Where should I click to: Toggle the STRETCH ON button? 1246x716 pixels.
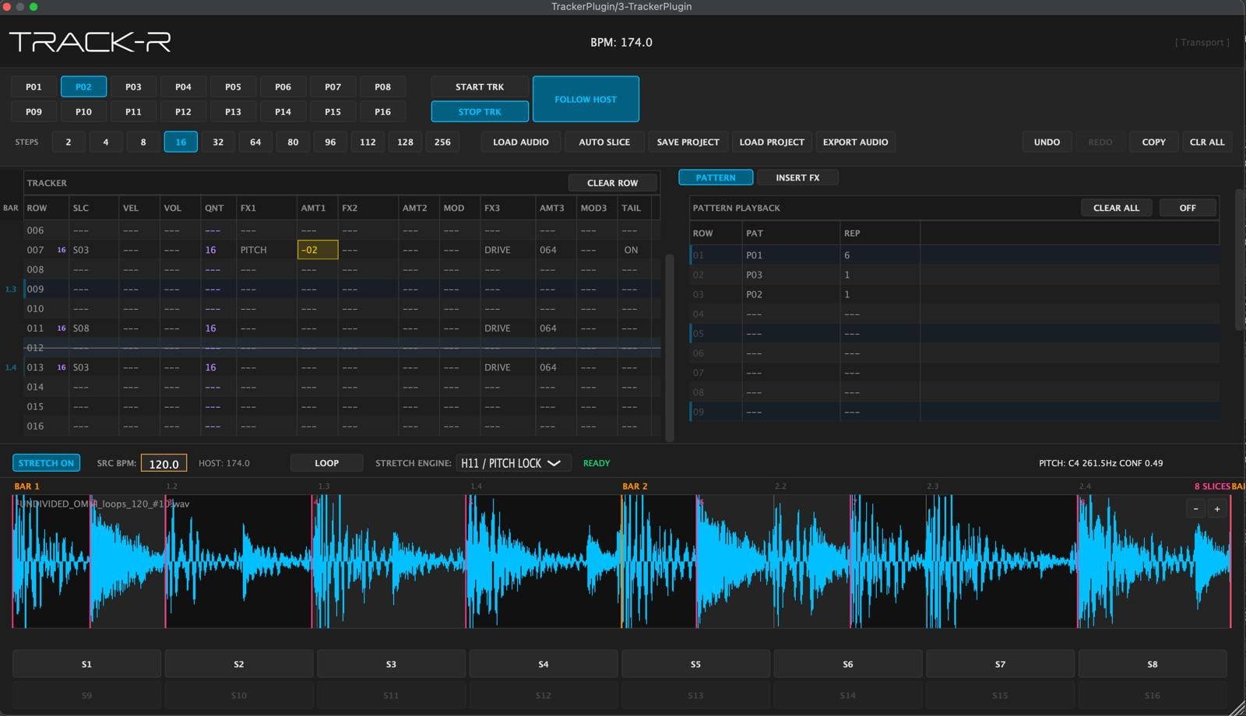point(46,463)
